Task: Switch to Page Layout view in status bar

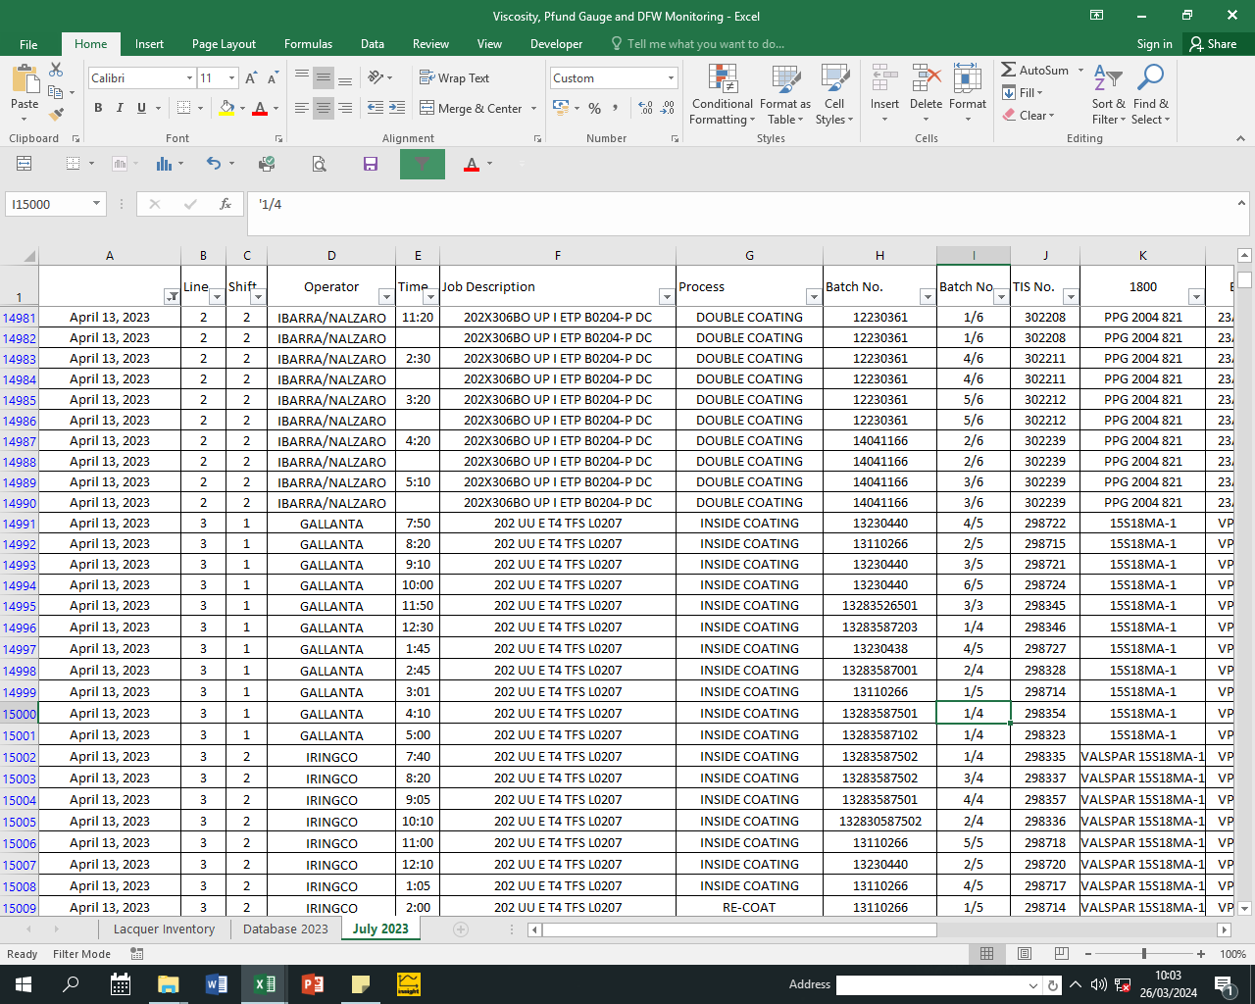Action: tap(1024, 954)
